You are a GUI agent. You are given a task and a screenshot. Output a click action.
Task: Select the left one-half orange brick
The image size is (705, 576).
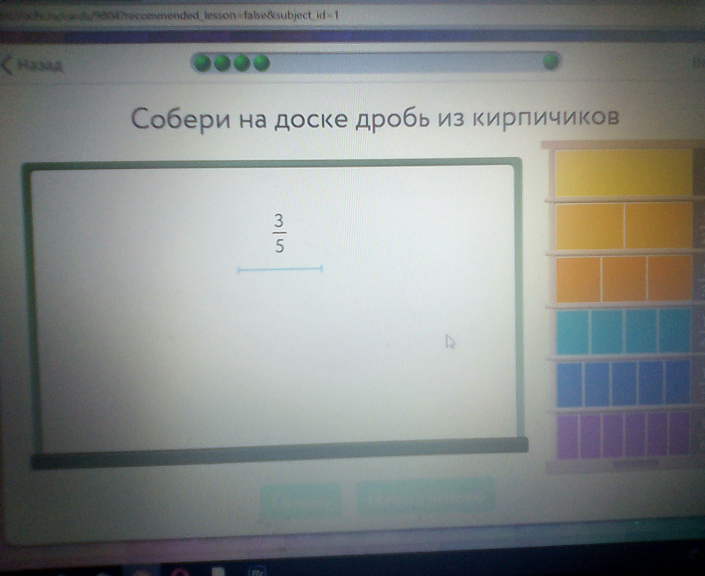pyautogui.click(x=589, y=226)
